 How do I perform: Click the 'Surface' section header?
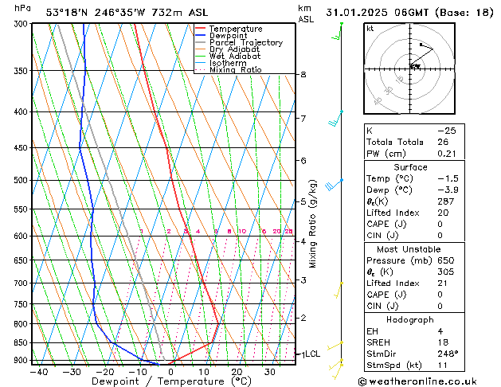click(410, 167)
